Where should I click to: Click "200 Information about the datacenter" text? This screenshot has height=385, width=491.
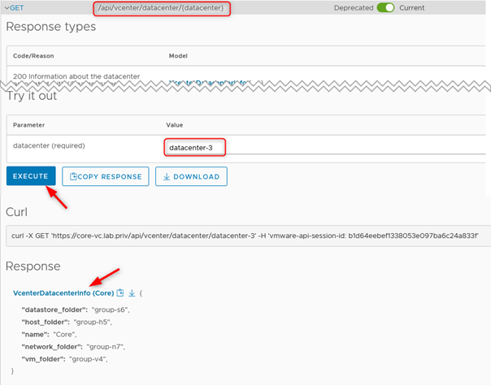tap(76, 76)
